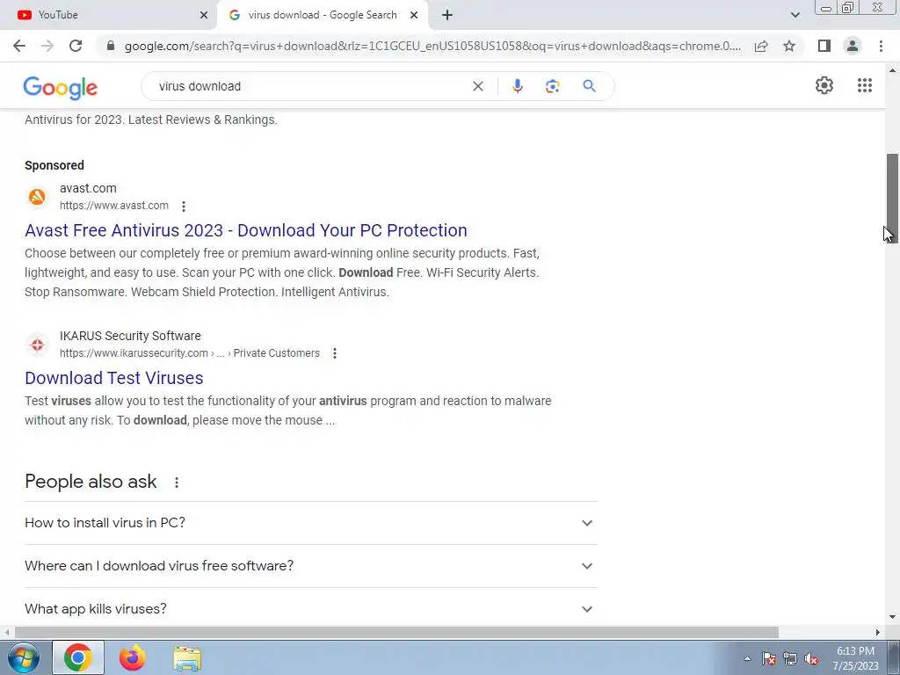
Task: View site info via the lock icon
Action: [x=111, y=46]
